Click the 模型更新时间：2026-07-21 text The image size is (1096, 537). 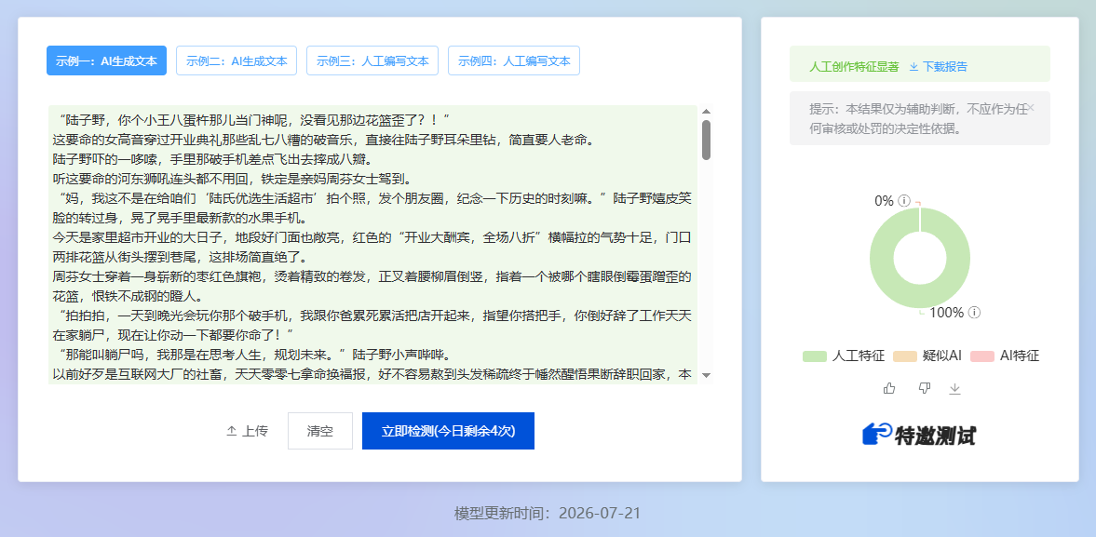(548, 514)
